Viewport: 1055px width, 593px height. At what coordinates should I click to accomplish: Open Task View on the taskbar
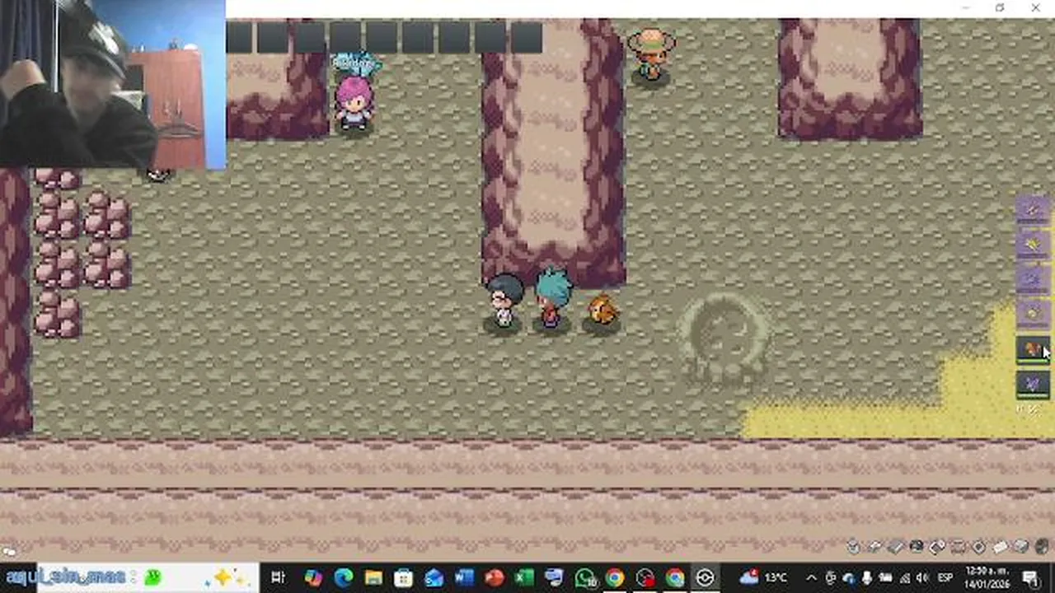pos(278,577)
